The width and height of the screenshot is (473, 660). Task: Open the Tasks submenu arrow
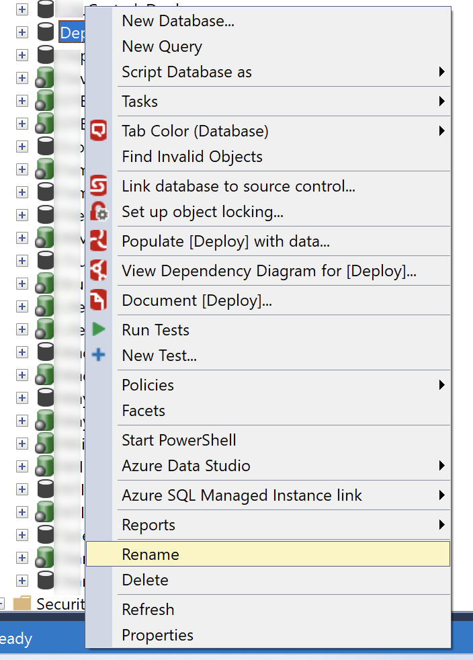(441, 101)
